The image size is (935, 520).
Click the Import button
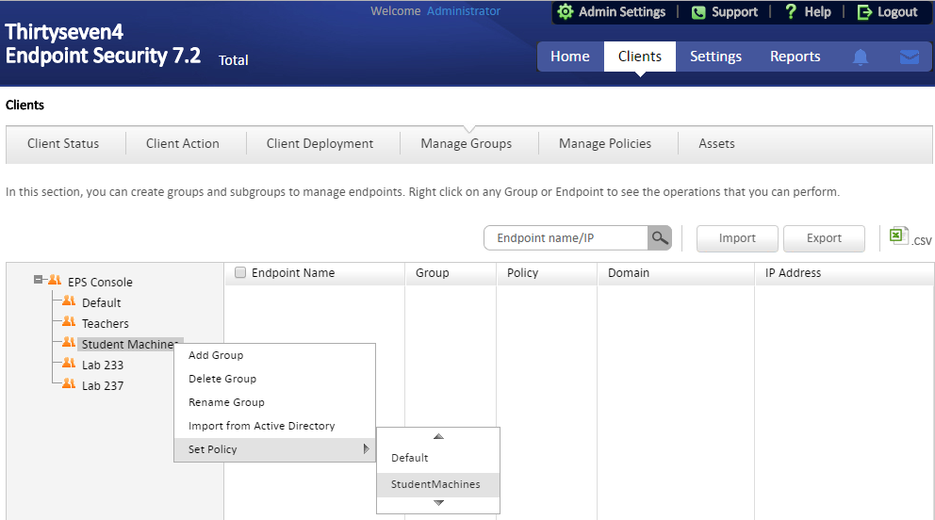coord(737,238)
